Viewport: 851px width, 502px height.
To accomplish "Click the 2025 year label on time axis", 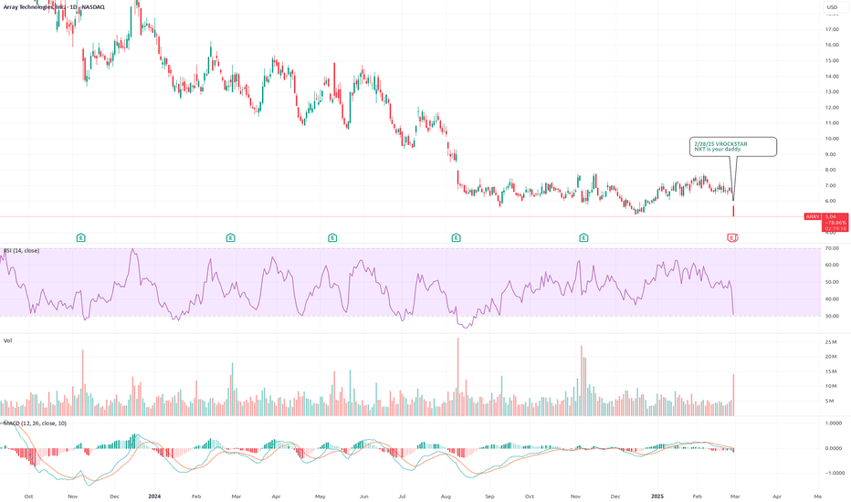I will tap(657, 496).
